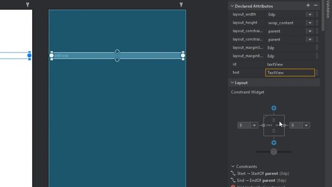Open the layout_width value dropdown
The height and width of the screenshot is (187, 332).
(x=310, y=15)
